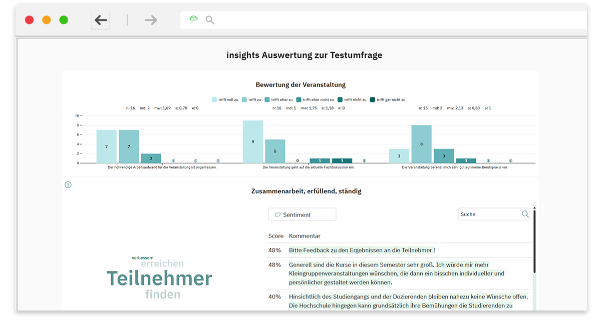The width and height of the screenshot is (601, 327).
Task: Click the info icon above the word cloud
Action: tap(68, 184)
